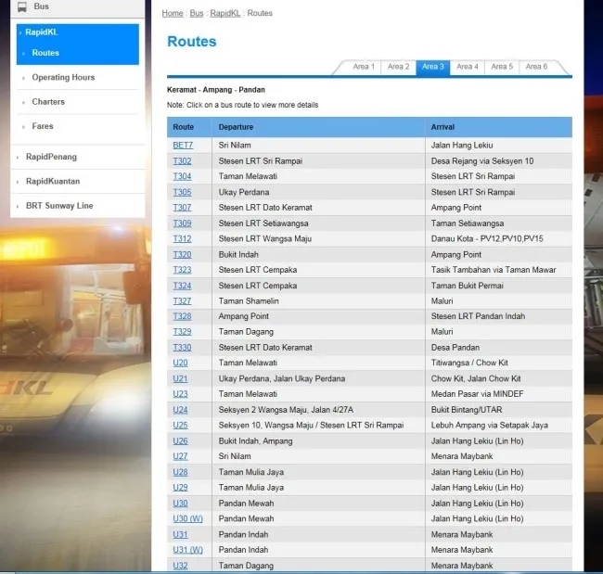Open route T320 details

pyautogui.click(x=182, y=254)
